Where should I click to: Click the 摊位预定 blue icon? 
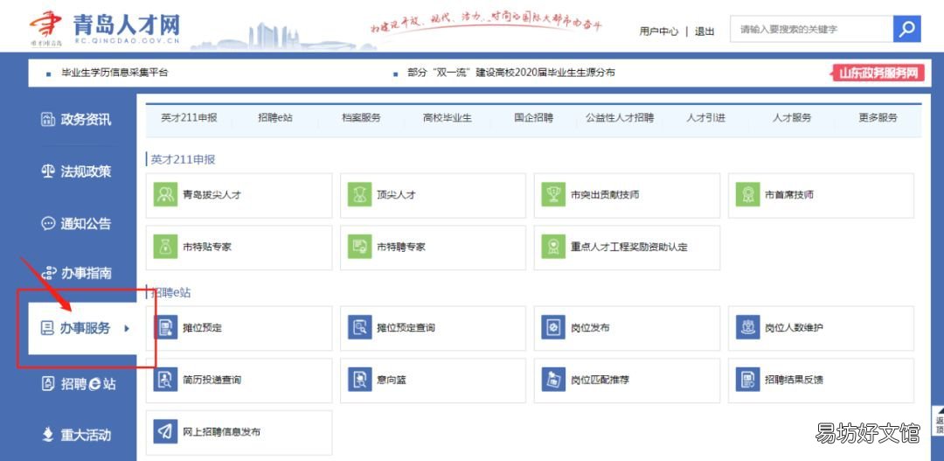click(165, 327)
